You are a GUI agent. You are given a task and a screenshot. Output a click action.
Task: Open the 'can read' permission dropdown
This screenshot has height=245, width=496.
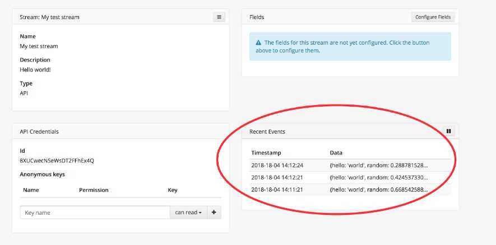coord(188,213)
